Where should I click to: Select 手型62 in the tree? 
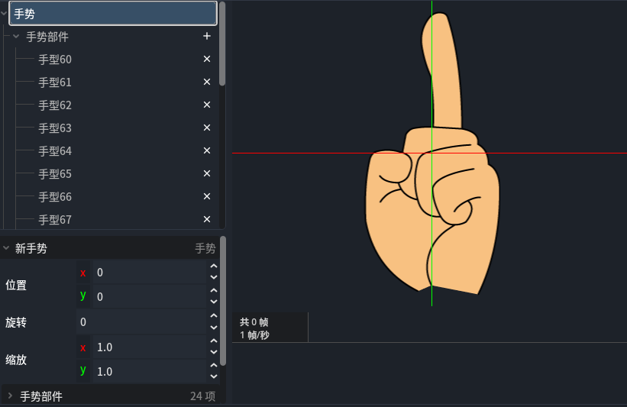point(55,105)
